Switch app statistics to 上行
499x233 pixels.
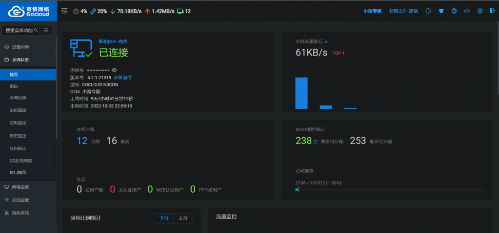click(x=183, y=218)
